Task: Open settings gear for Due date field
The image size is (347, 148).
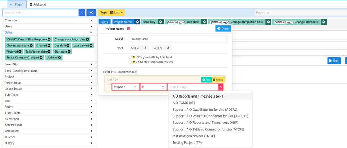Action: coord(205,22)
